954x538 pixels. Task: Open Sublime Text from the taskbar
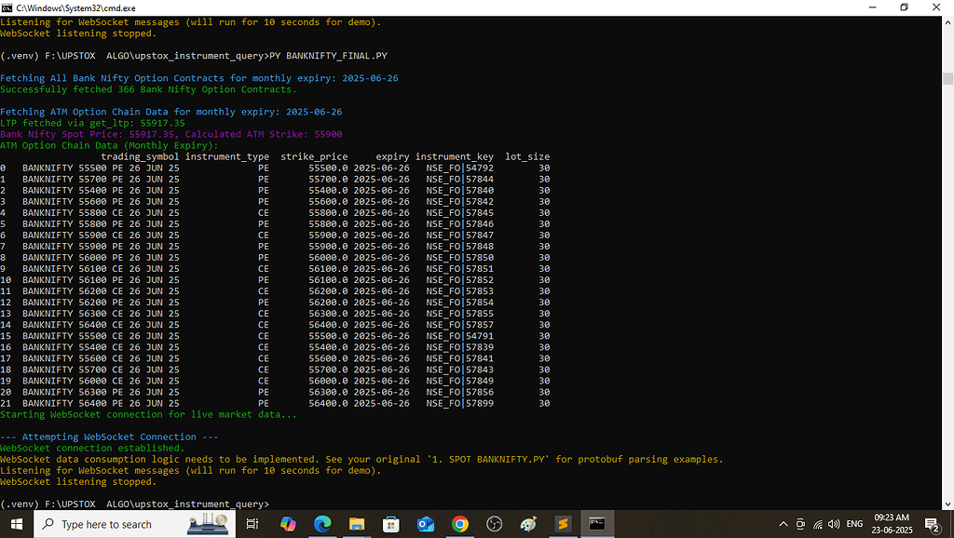(563, 523)
